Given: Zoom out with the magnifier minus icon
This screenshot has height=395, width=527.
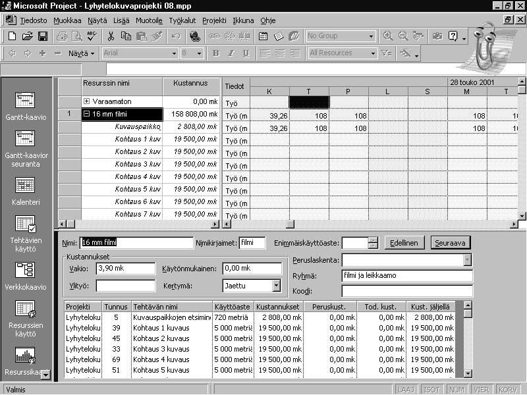Looking at the screenshot, I should (x=403, y=36).
